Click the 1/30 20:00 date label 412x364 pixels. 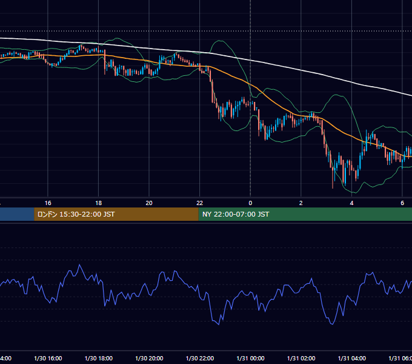(149, 358)
